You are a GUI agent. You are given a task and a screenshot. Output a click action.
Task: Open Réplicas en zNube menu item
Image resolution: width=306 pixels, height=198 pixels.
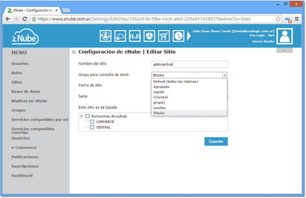[x=29, y=101]
